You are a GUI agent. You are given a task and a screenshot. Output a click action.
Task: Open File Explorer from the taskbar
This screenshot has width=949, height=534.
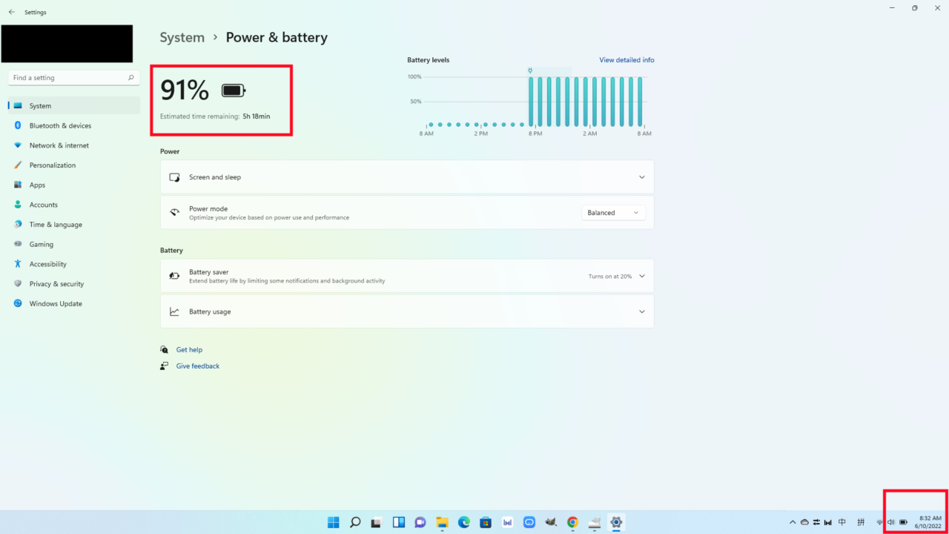coord(442,522)
